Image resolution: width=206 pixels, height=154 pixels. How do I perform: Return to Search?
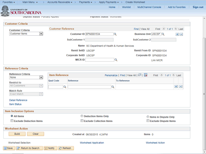(x=29, y=148)
